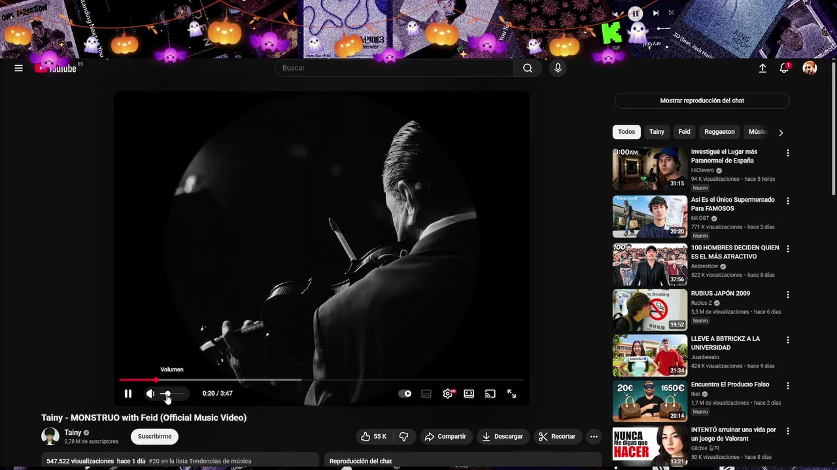Screen dimensions: 837x470
Task: Click Mostrar reproducción del chat button
Action: coord(702,101)
